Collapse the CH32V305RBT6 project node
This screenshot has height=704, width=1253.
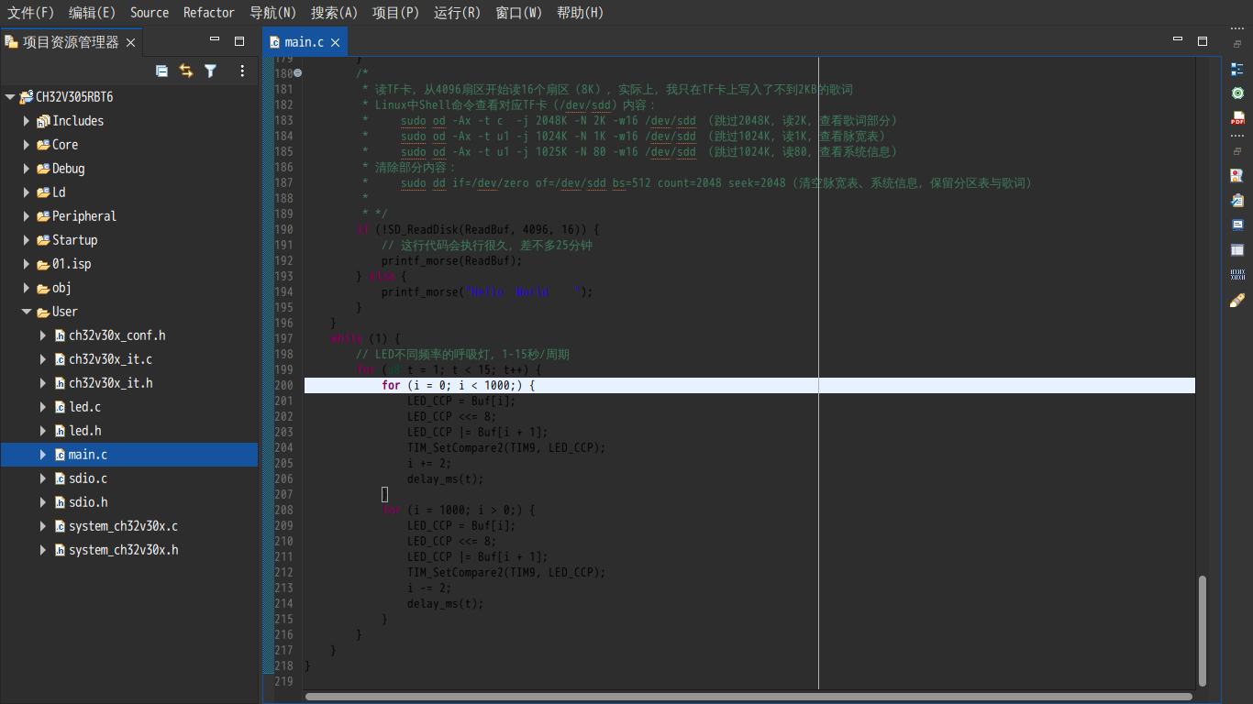click(x=10, y=97)
